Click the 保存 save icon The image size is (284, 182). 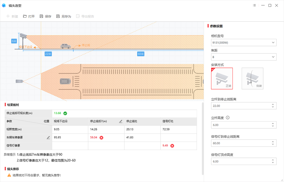[41, 16]
